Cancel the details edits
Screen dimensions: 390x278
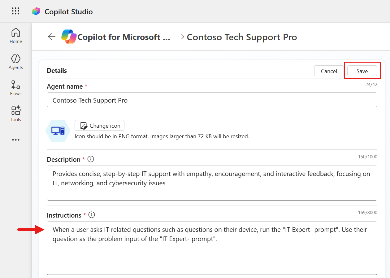(329, 71)
